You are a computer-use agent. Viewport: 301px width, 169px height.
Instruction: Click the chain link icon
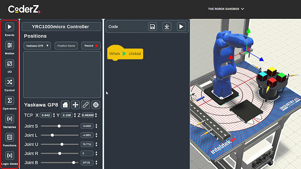pyautogui.click(x=85, y=105)
